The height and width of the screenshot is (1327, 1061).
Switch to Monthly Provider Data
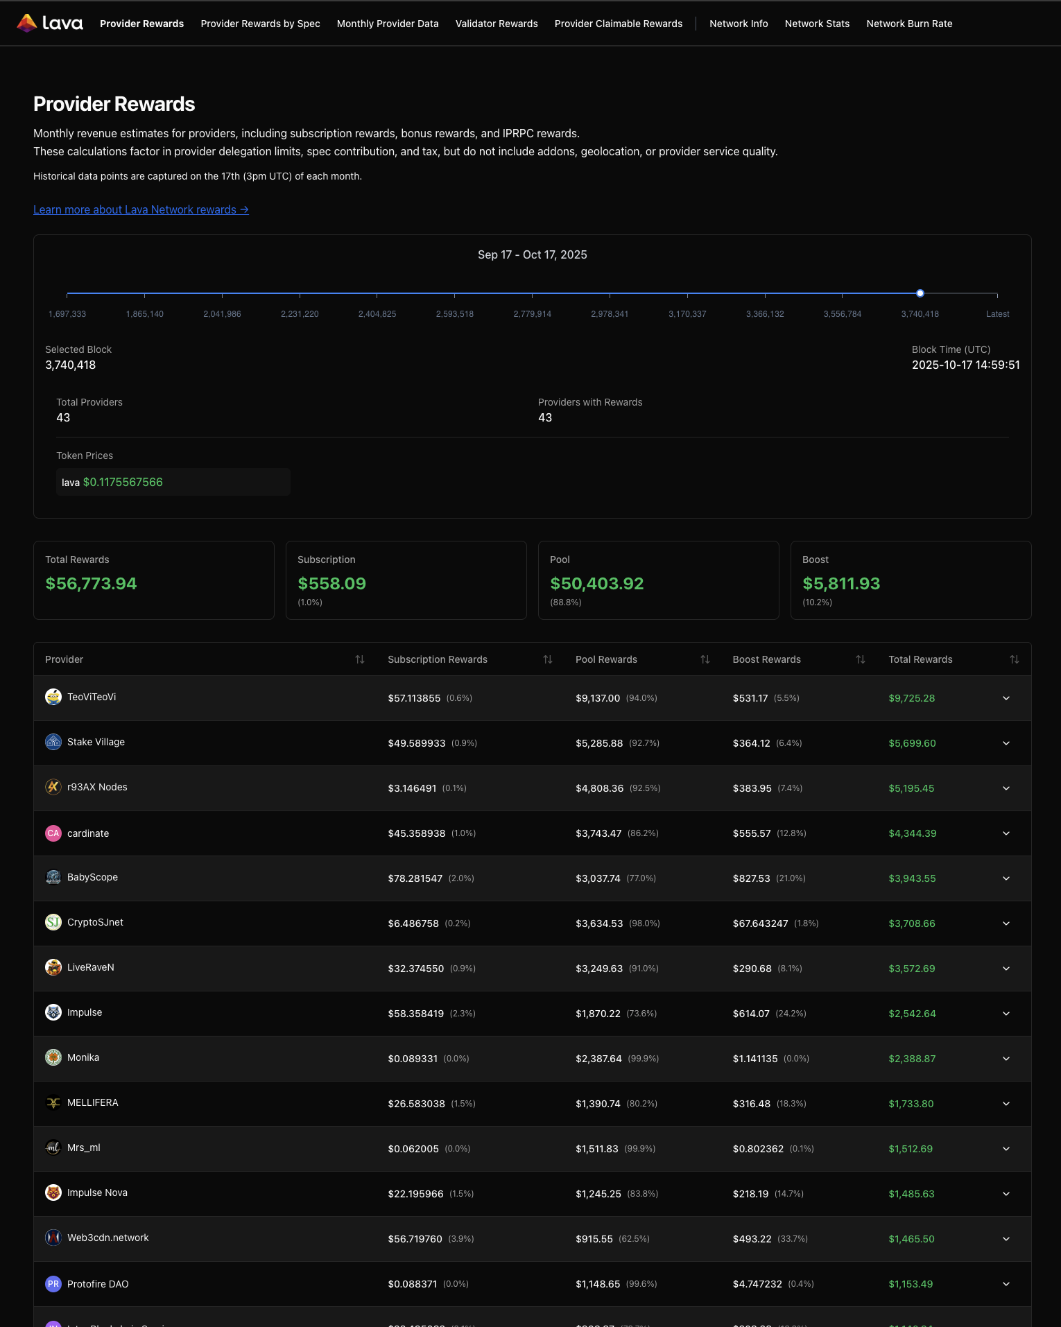[x=388, y=24]
